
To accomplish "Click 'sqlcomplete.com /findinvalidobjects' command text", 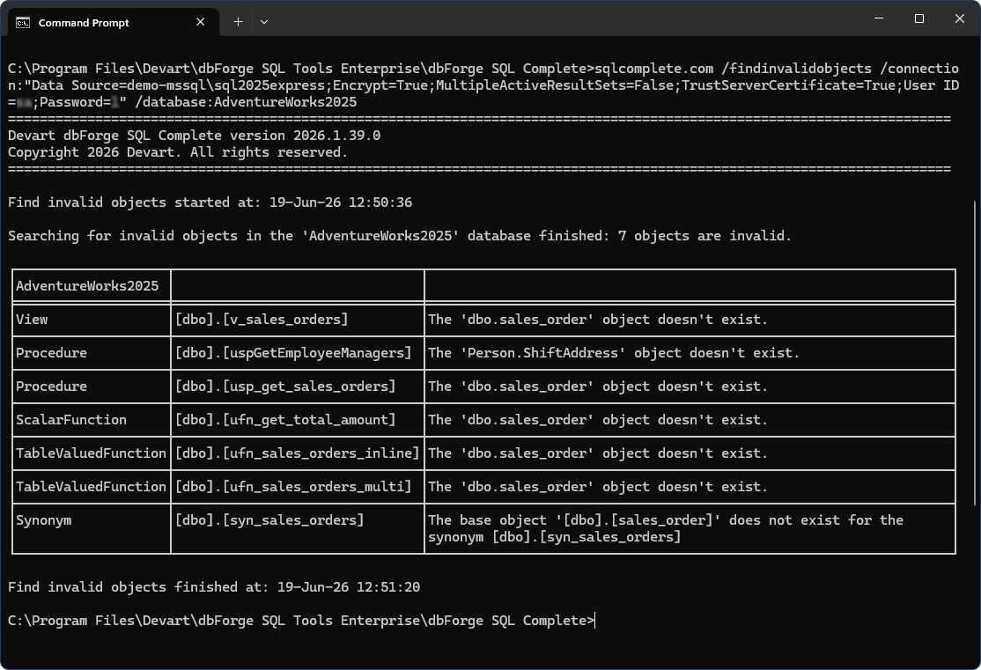I will click(733, 69).
